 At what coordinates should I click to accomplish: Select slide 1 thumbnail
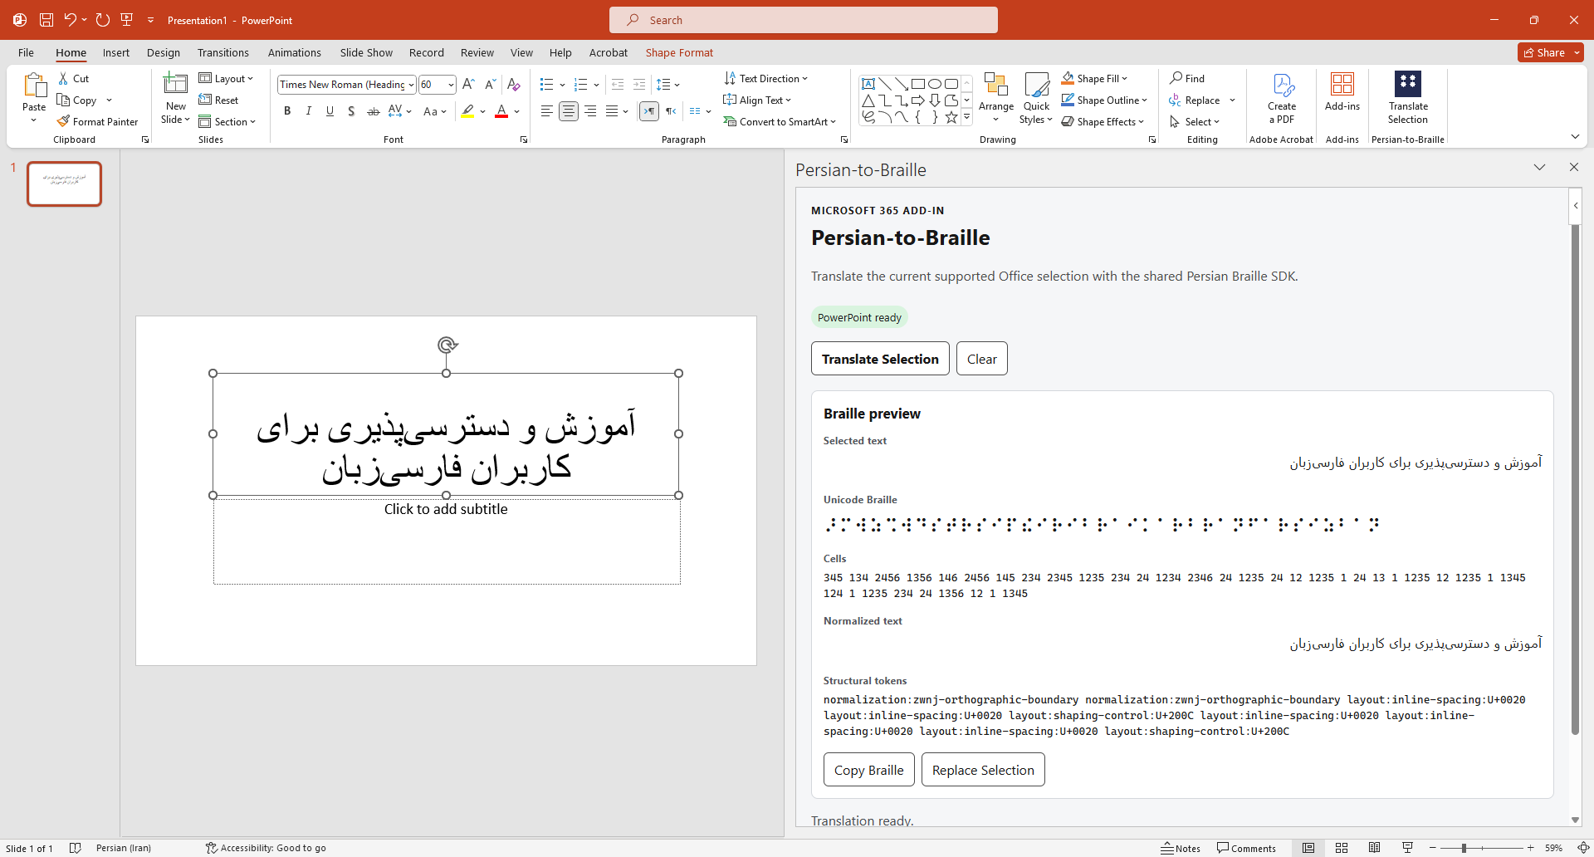pos(64,184)
